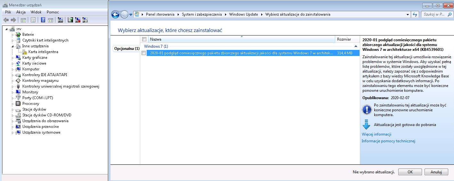Click the address bar refresh icon
The image size is (454, 181).
(x=415, y=14)
